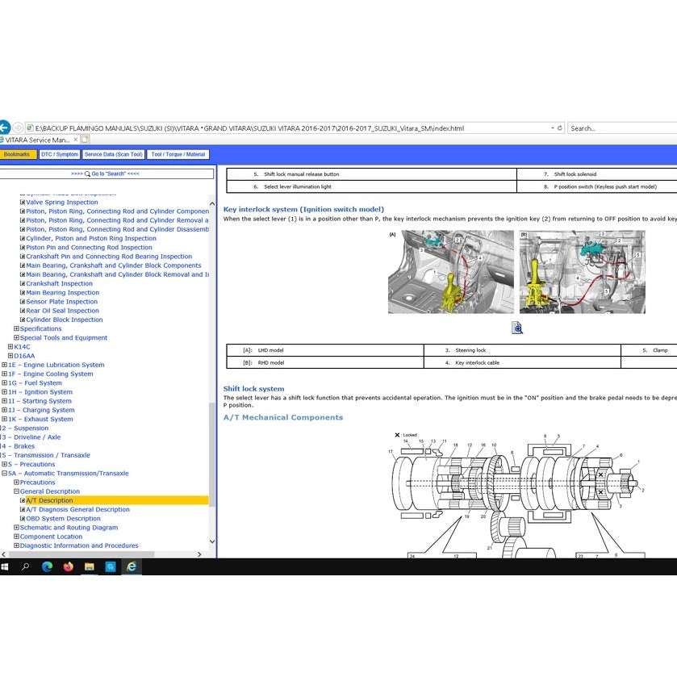Click the Go to "Search" link
Screen dimensions: 677x677
[105, 173]
